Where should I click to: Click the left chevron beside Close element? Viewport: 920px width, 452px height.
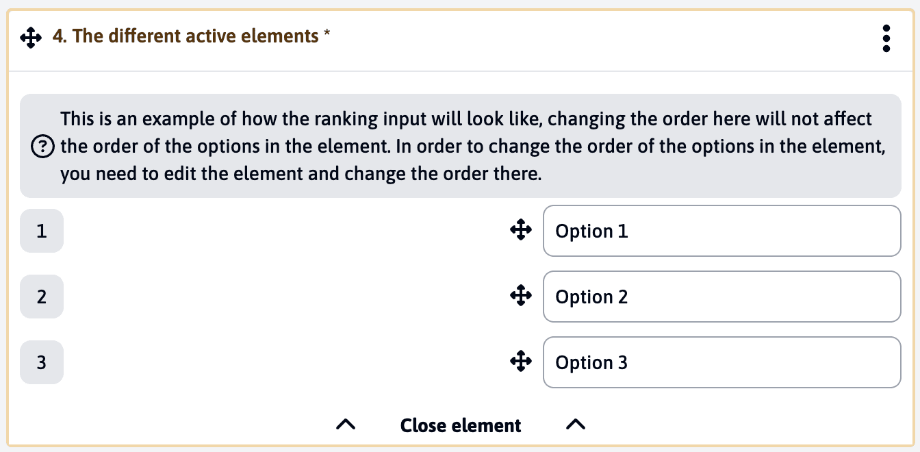point(346,425)
